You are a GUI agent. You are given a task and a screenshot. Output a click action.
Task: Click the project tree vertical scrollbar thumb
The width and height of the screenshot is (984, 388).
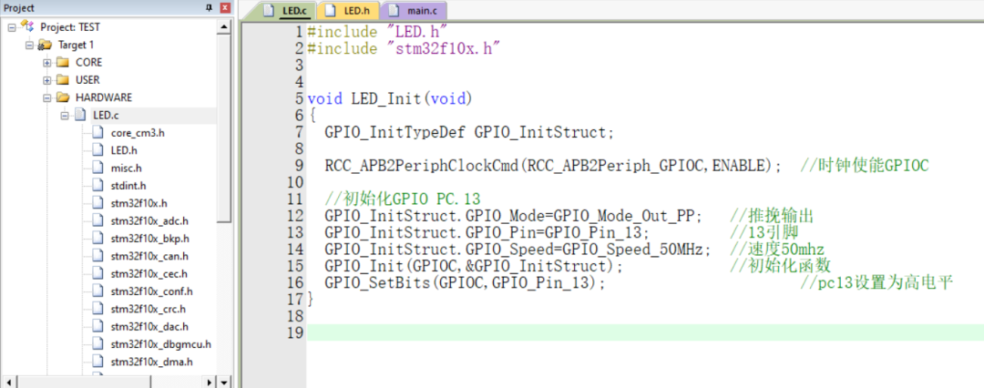click(x=225, y=128)
